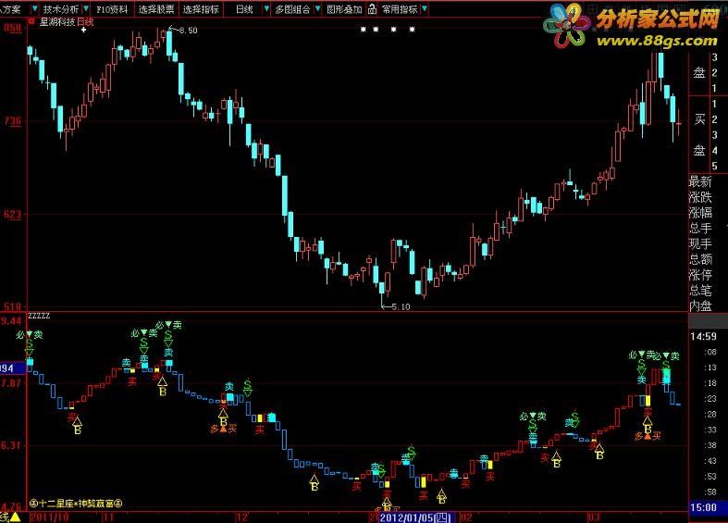Click the 623 price axis label
This screenshot has height=523, width=728.
tap(13, 215)
